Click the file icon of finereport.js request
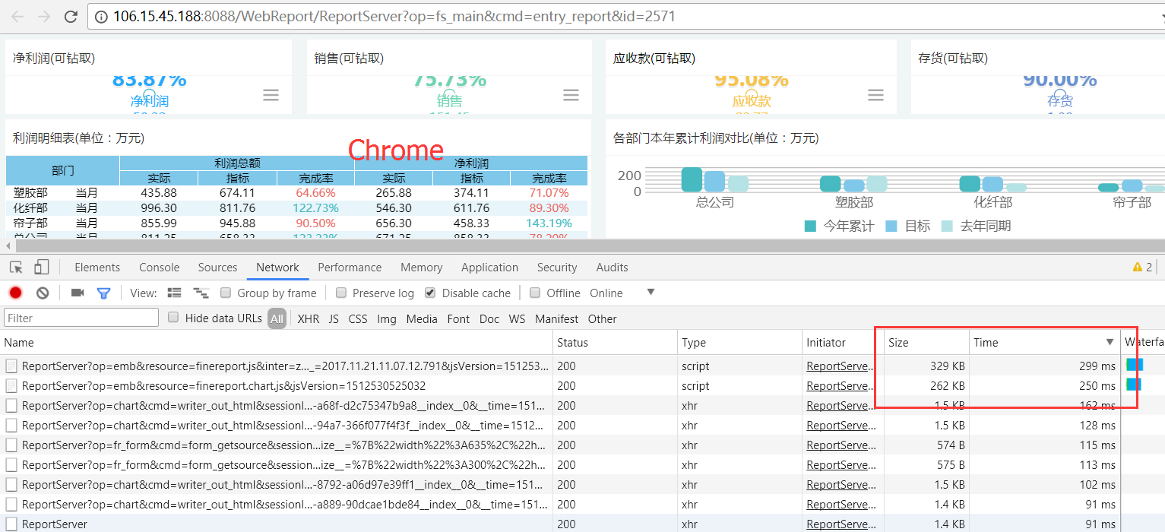This screenshot has height=532, width=1165. point(11,366)
